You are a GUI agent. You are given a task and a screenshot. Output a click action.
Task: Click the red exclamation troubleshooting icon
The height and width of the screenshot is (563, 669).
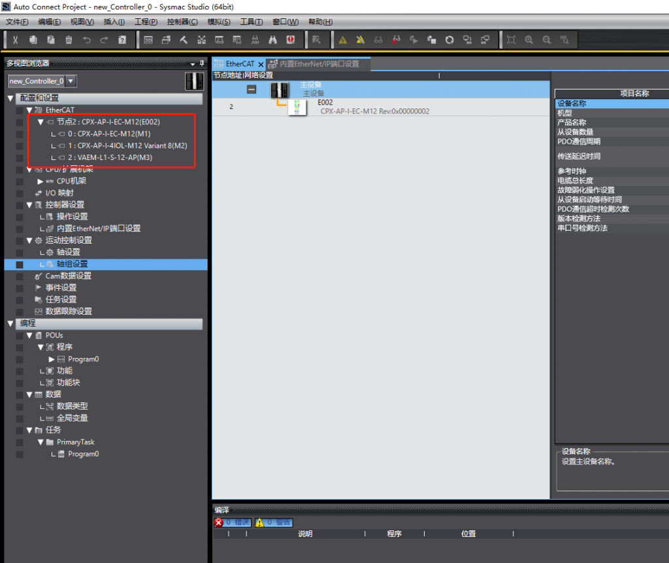pos(291,40)
